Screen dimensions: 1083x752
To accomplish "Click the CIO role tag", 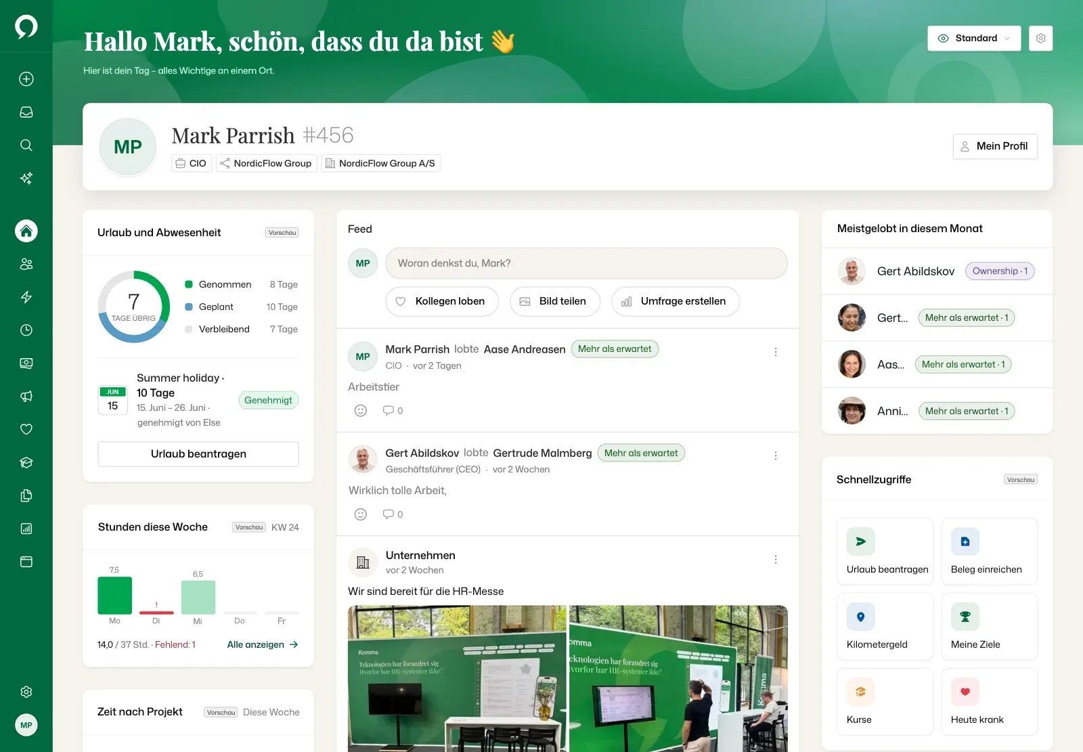I will [192, 163].
